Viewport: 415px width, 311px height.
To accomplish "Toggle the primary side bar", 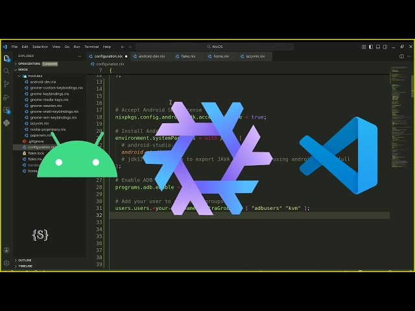I will [371, 47].
